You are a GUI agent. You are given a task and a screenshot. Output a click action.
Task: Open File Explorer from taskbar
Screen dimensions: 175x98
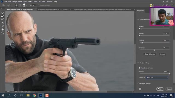28,96
